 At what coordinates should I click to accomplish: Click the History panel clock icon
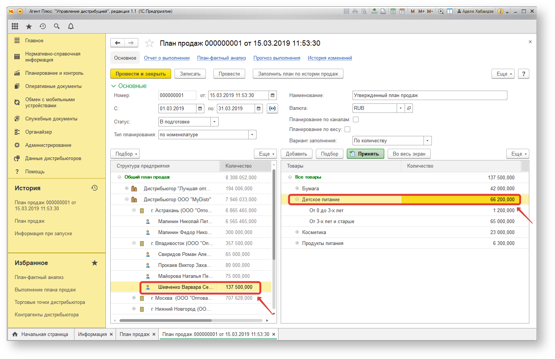(x=94, y=188)
